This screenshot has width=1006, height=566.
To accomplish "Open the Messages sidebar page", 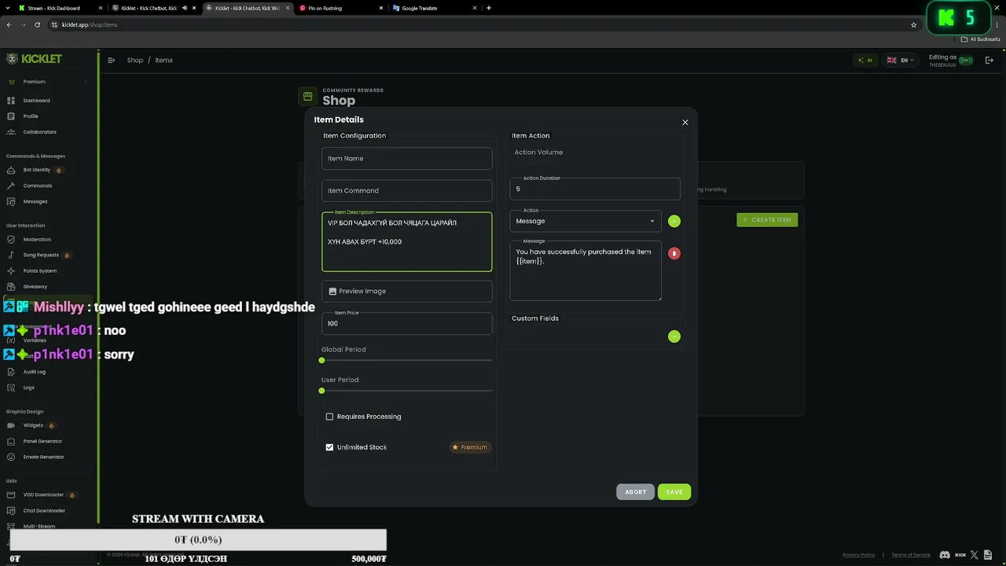I will (x=35, y=201).
